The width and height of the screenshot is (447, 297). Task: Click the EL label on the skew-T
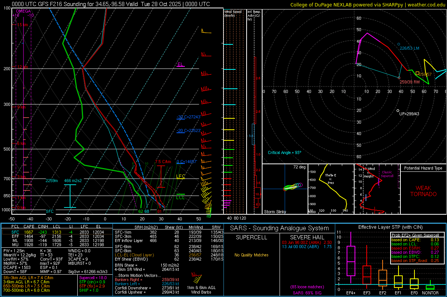(x=180, y=64)
